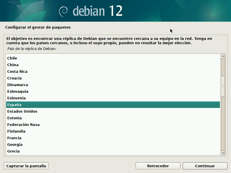The image size is (231, 173).
Task: Click Capturar la pantalla button
Action: click(x=26, y=166)
